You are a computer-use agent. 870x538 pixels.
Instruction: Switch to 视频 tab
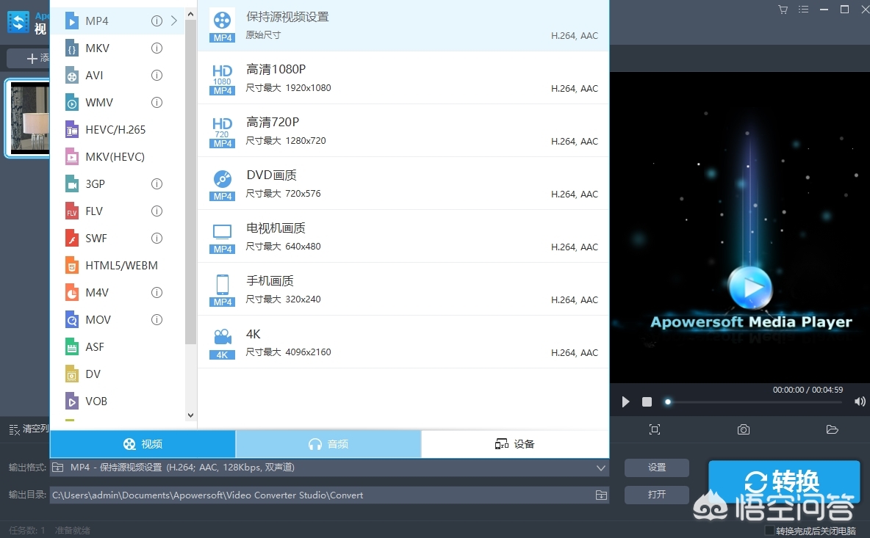pos(143,444)
